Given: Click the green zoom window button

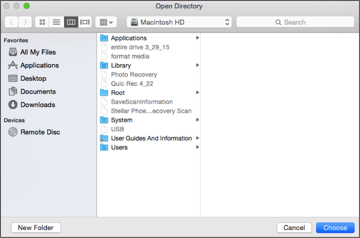Looking at the screenshot, I should (27, 6).
